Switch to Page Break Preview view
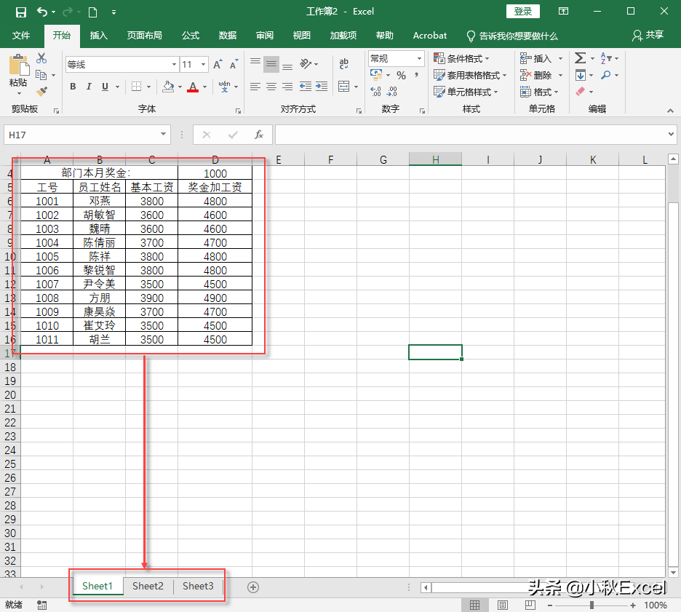The width and height of the screenshot is (681, 612). 530,605
